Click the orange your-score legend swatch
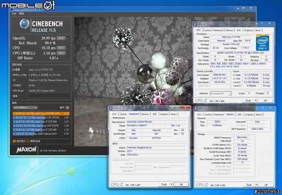This screenshot has width=282, height=195. [14, 141]
